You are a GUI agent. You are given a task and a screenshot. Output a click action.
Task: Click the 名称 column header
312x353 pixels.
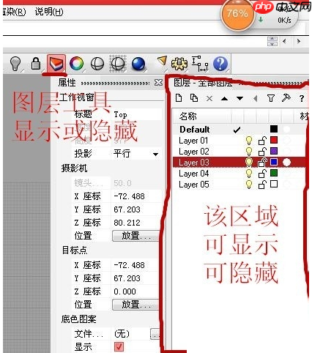(x=188, y=116)
